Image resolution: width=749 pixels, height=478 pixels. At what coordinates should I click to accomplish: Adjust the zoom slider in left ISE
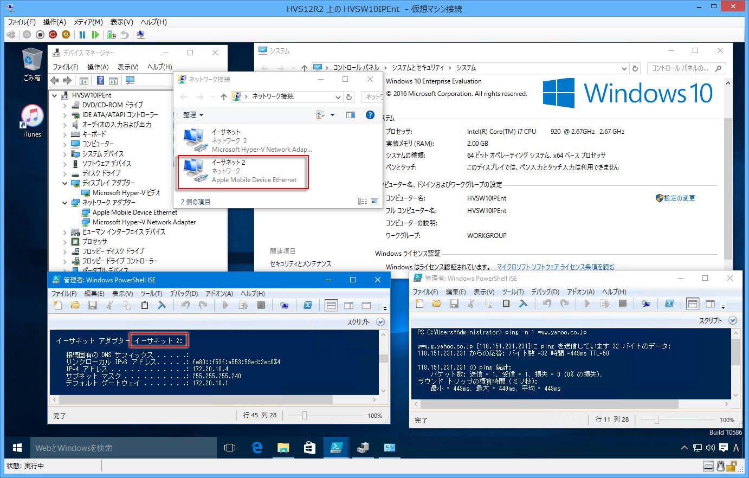pos(305,416)
